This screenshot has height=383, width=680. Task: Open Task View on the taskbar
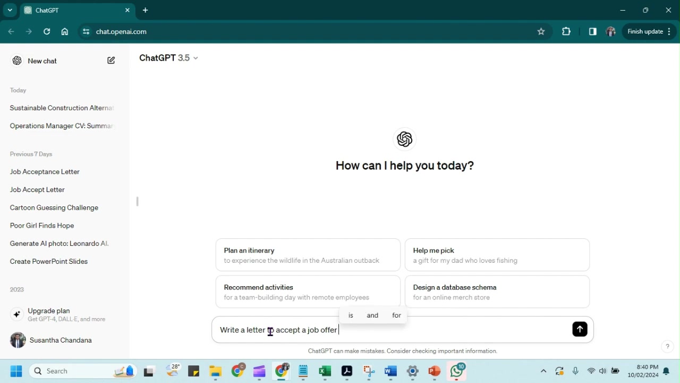pos(149,371)
